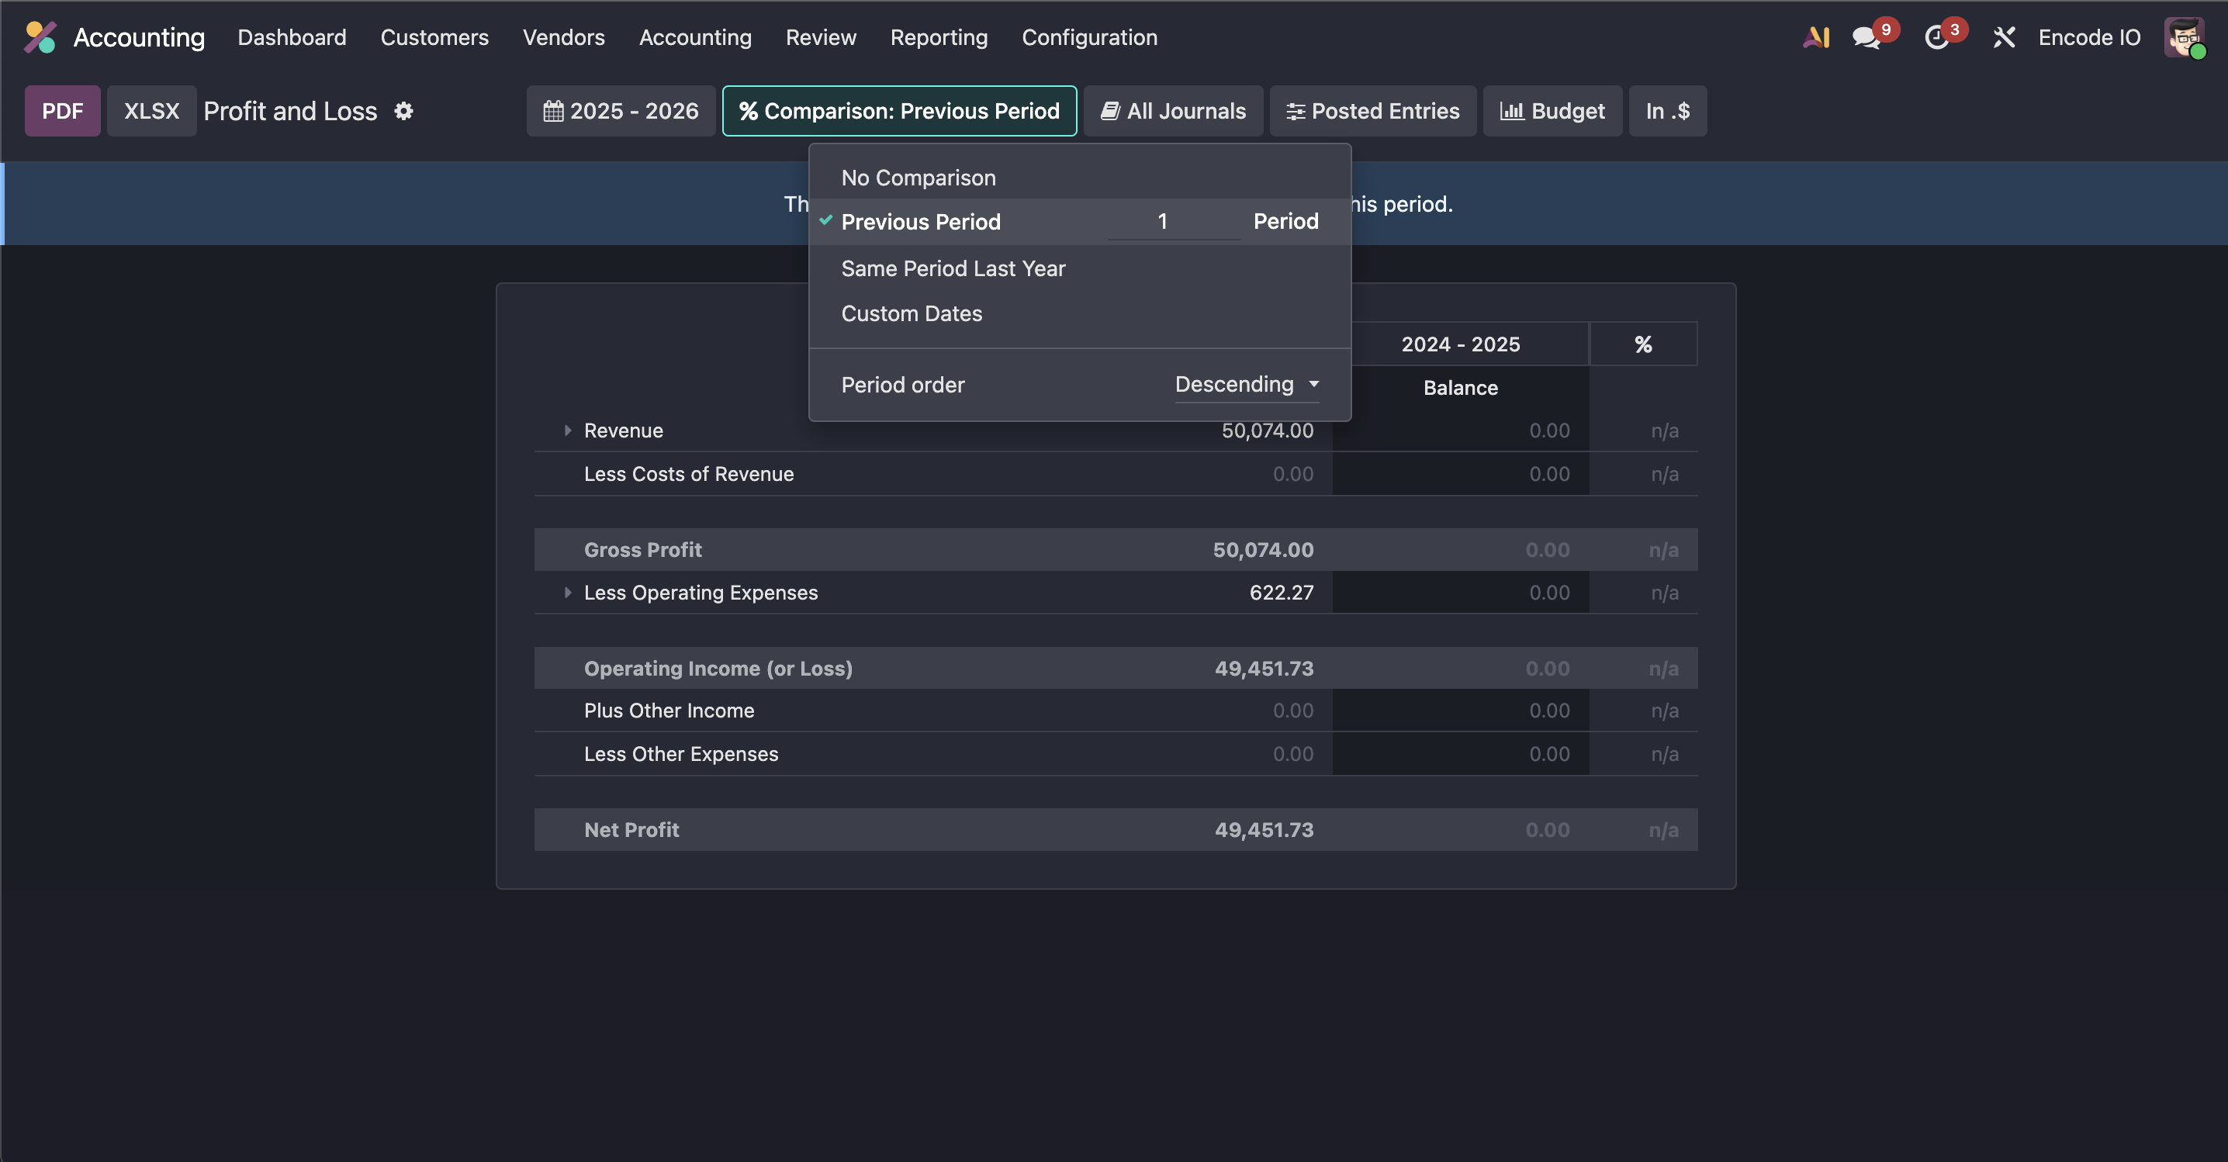
Task: Open the 2025 - 2026 date filter
Action: click(x=621, y=112)
